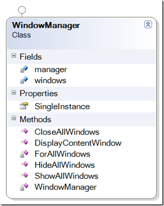Select the manager field
Image resolution: width=164 pixels, height=206 pixels.
click(51, 70)
